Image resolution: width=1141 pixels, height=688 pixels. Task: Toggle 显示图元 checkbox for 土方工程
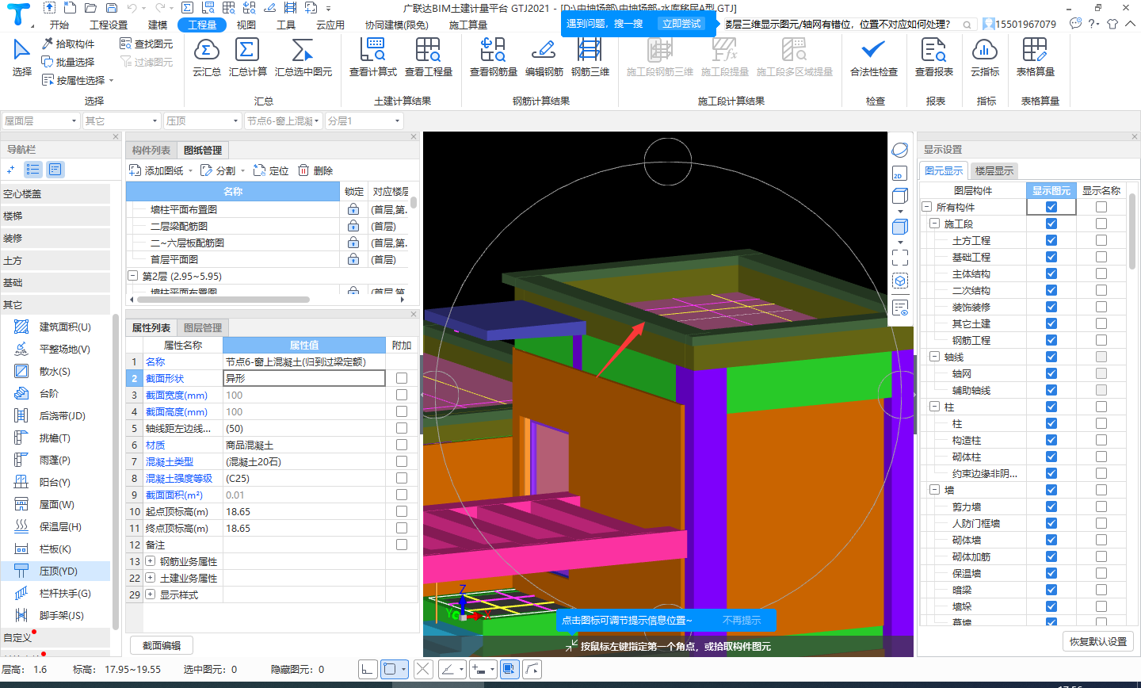[1051, 240]
